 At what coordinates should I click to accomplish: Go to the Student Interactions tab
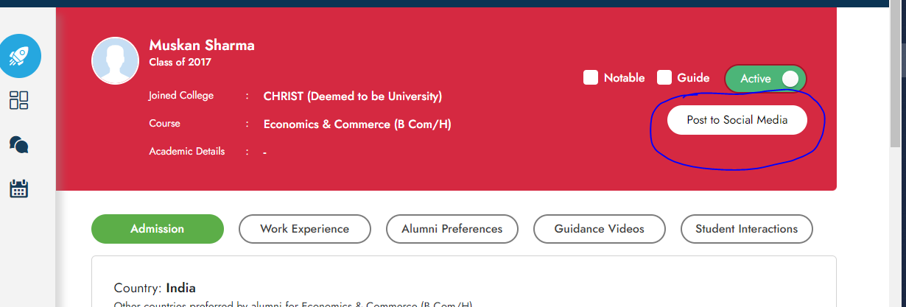click(747, 229)
